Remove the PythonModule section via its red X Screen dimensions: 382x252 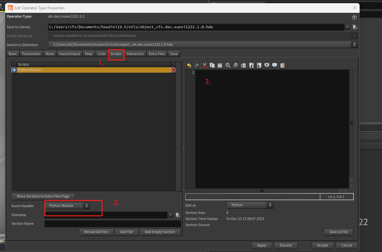pos(174,69)
